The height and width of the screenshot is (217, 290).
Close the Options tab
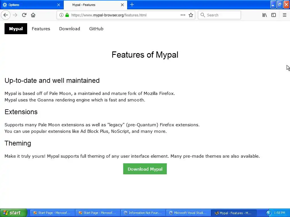tap(59, 5)
